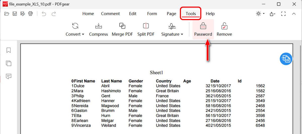Expand the Convert dropdown
Screen dimensions: 302x134
pos(75,34)
